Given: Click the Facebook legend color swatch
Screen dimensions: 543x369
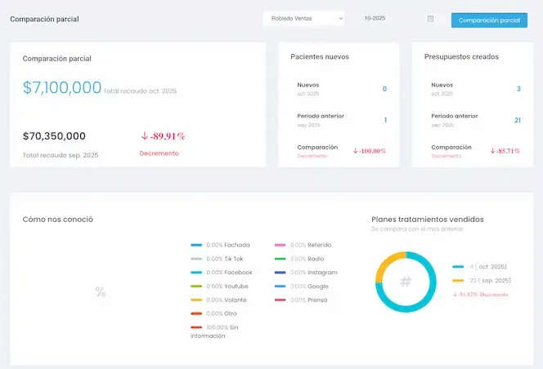Looking at the screenshot, I should pyautogui.click(x=196, y=273).
